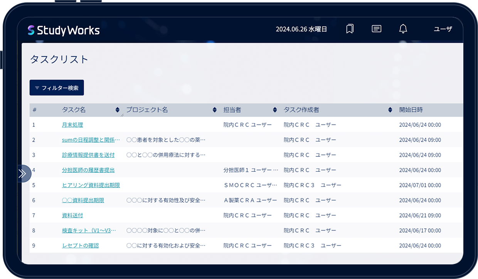Open the notification bell icon

[x=403, y=29]
